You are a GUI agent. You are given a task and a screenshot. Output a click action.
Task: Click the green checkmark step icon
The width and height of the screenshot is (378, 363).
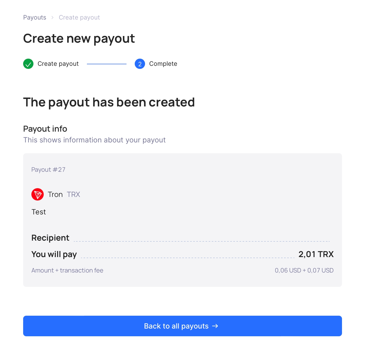28,64
